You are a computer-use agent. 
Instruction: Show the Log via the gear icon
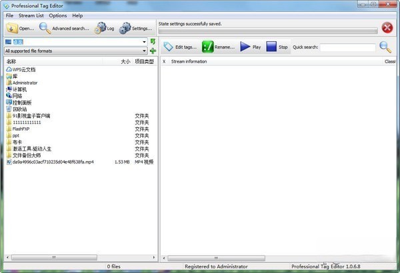click(100, 28)
